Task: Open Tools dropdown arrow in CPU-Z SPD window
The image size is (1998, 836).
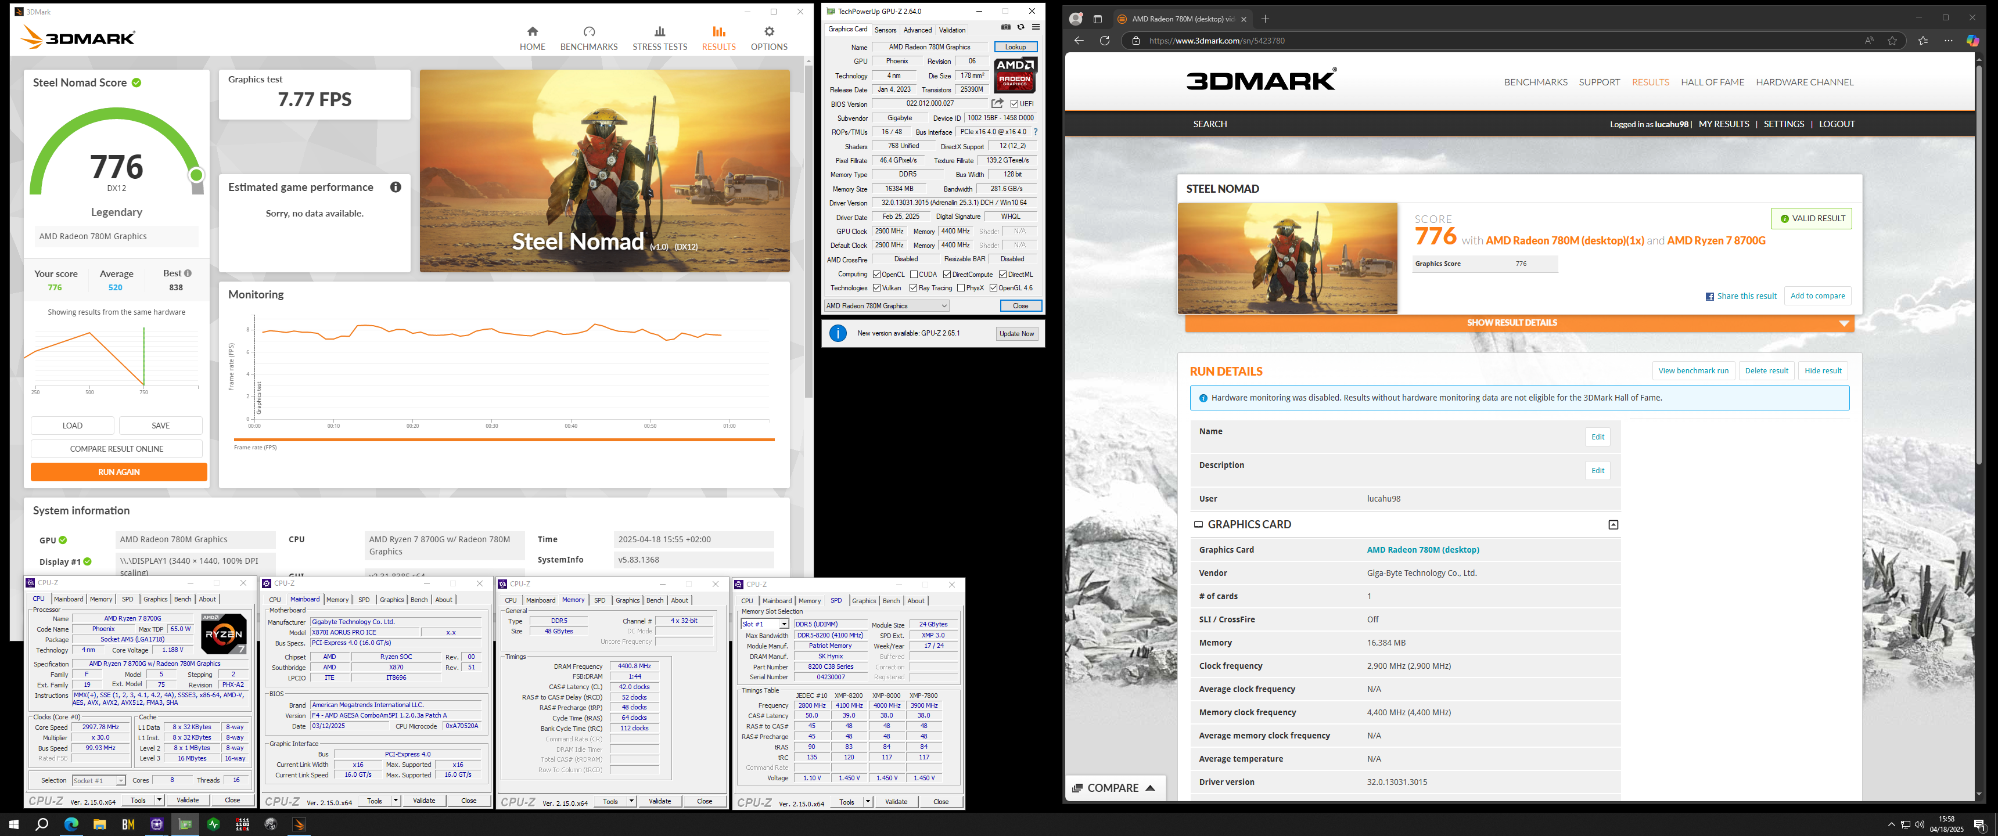Action: click(x=868, y=802)
